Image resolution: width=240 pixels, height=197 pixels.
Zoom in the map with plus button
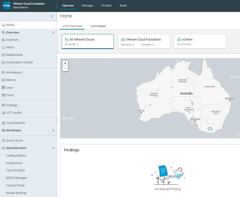65,63
